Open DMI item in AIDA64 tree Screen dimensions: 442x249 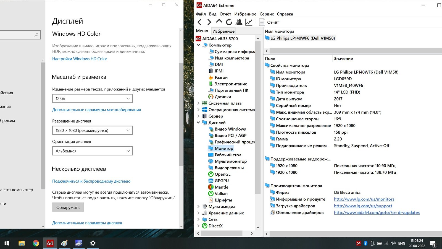click(219, 64)
